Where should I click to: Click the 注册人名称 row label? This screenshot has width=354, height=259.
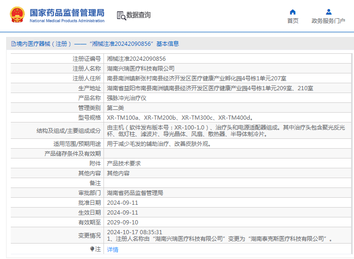click(x=87, y=69)
